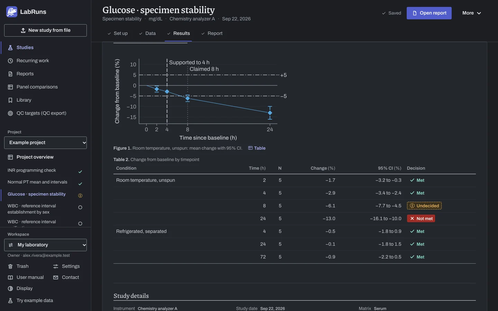The height and width of the screenshot is (311, 498).
Task: Click the Not met badge for 24 h
Action: 421,219
